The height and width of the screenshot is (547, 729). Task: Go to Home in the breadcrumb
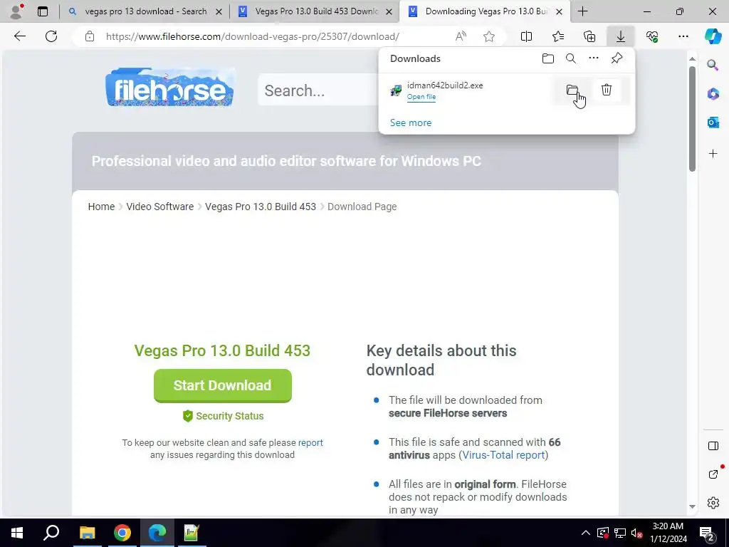click(101, 207)
